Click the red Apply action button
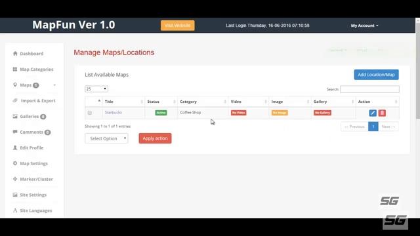This screenshot has height=236, width=420. (x=155, y=138)
